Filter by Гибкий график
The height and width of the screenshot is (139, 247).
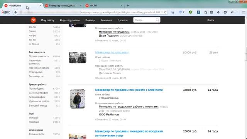(37, 97)
